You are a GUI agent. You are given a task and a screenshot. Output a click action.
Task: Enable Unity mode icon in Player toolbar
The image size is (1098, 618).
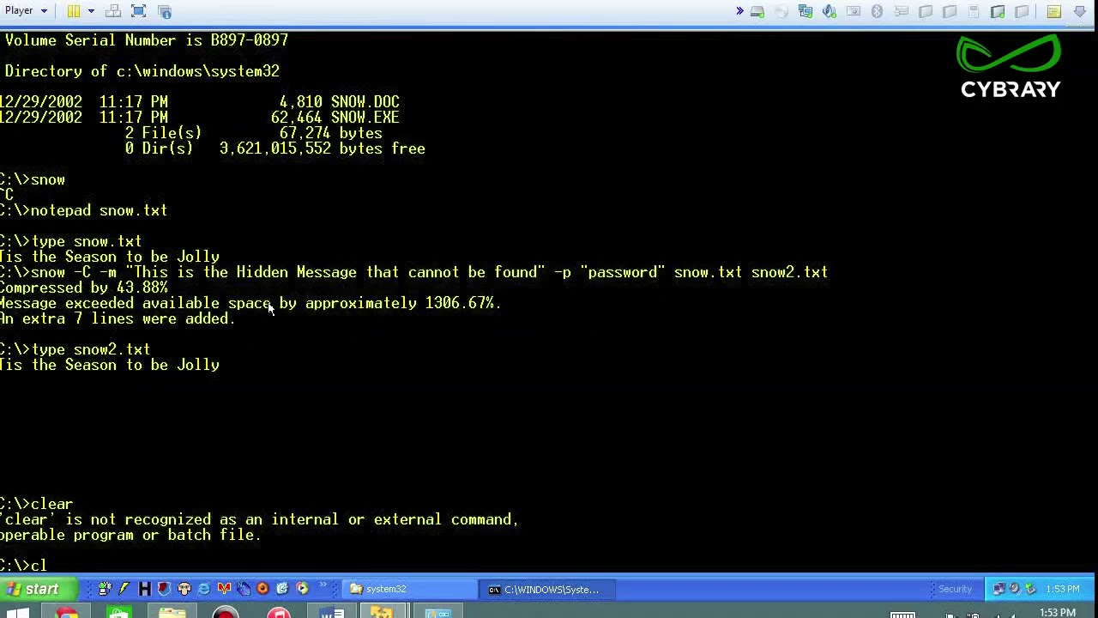pyautogui.click(x=165, y=11)
